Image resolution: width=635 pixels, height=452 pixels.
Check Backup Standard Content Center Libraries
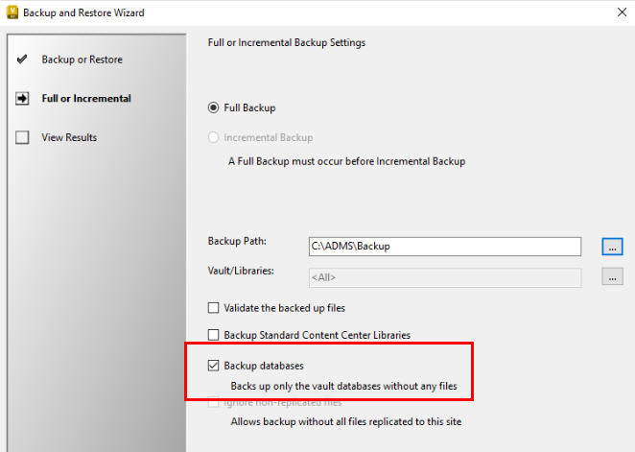213,335
